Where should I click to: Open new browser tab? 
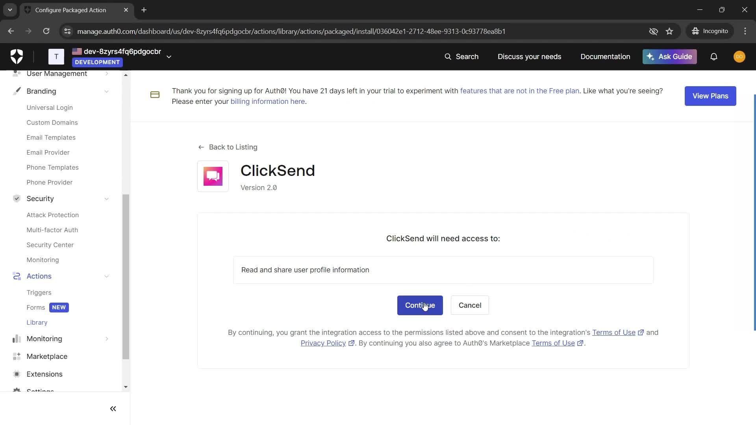pos(144,10)
